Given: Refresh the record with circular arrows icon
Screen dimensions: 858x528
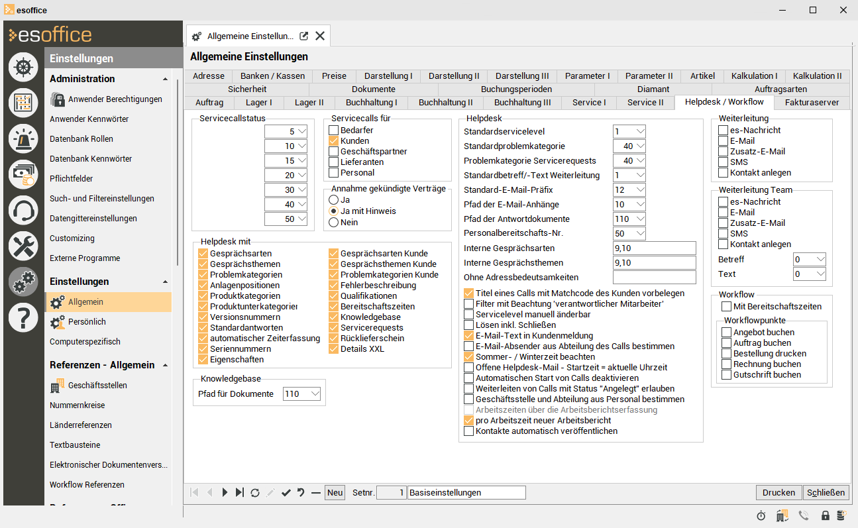Looking at the screenshot, I should coord(255,492).
